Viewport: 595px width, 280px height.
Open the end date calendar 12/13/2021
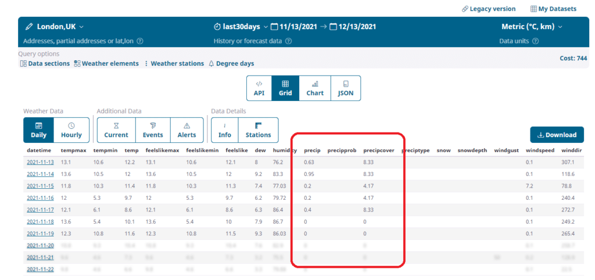353,27
